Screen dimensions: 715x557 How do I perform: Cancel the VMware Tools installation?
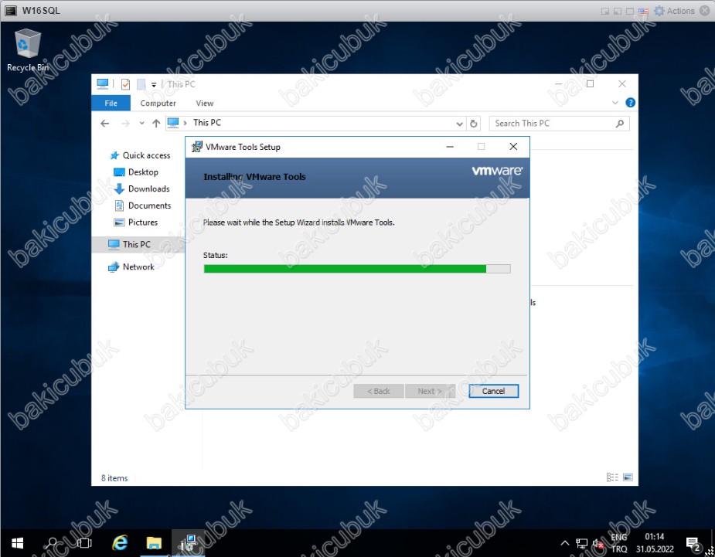pos(493,391)
